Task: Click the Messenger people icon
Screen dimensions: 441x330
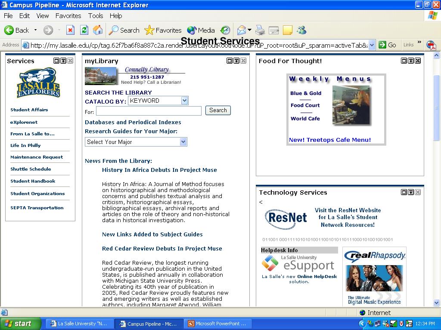Action: pyautogui.click(x=301, y=30)
